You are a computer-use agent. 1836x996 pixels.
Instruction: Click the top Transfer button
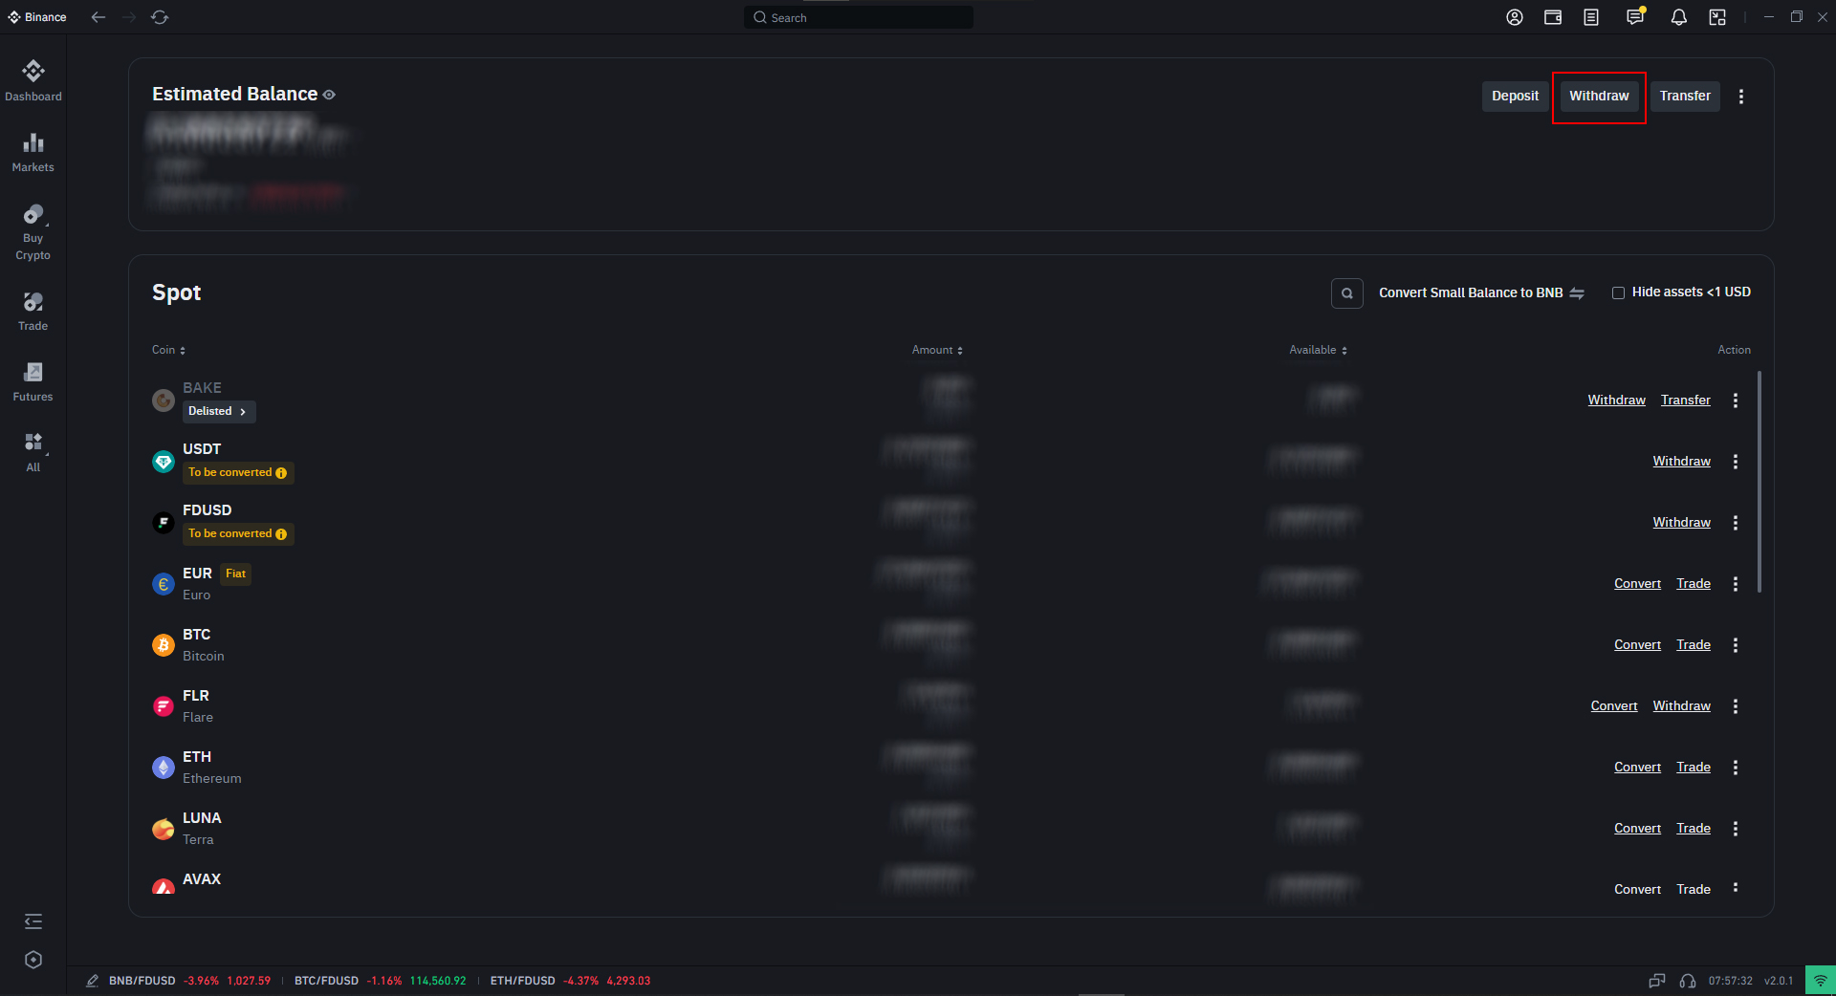(1685, 97)
